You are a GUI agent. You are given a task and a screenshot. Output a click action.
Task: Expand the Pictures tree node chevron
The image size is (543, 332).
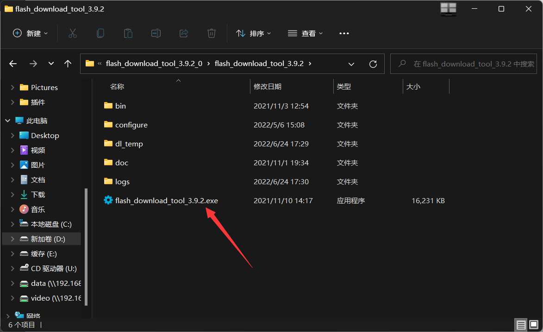[12, 87]
